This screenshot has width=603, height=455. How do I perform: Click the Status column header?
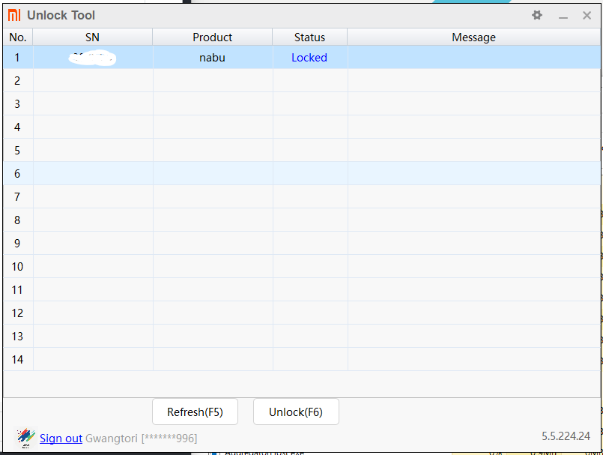(309, 37)
